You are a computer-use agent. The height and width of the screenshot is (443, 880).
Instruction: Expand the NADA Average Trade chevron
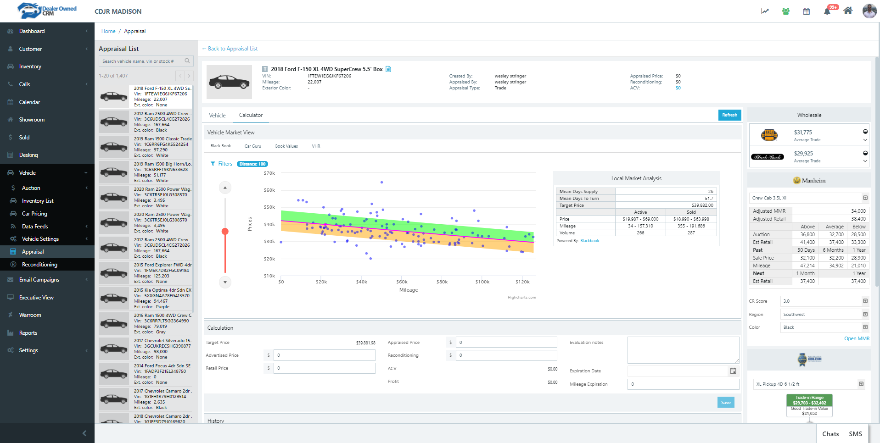tap(865, 140)
